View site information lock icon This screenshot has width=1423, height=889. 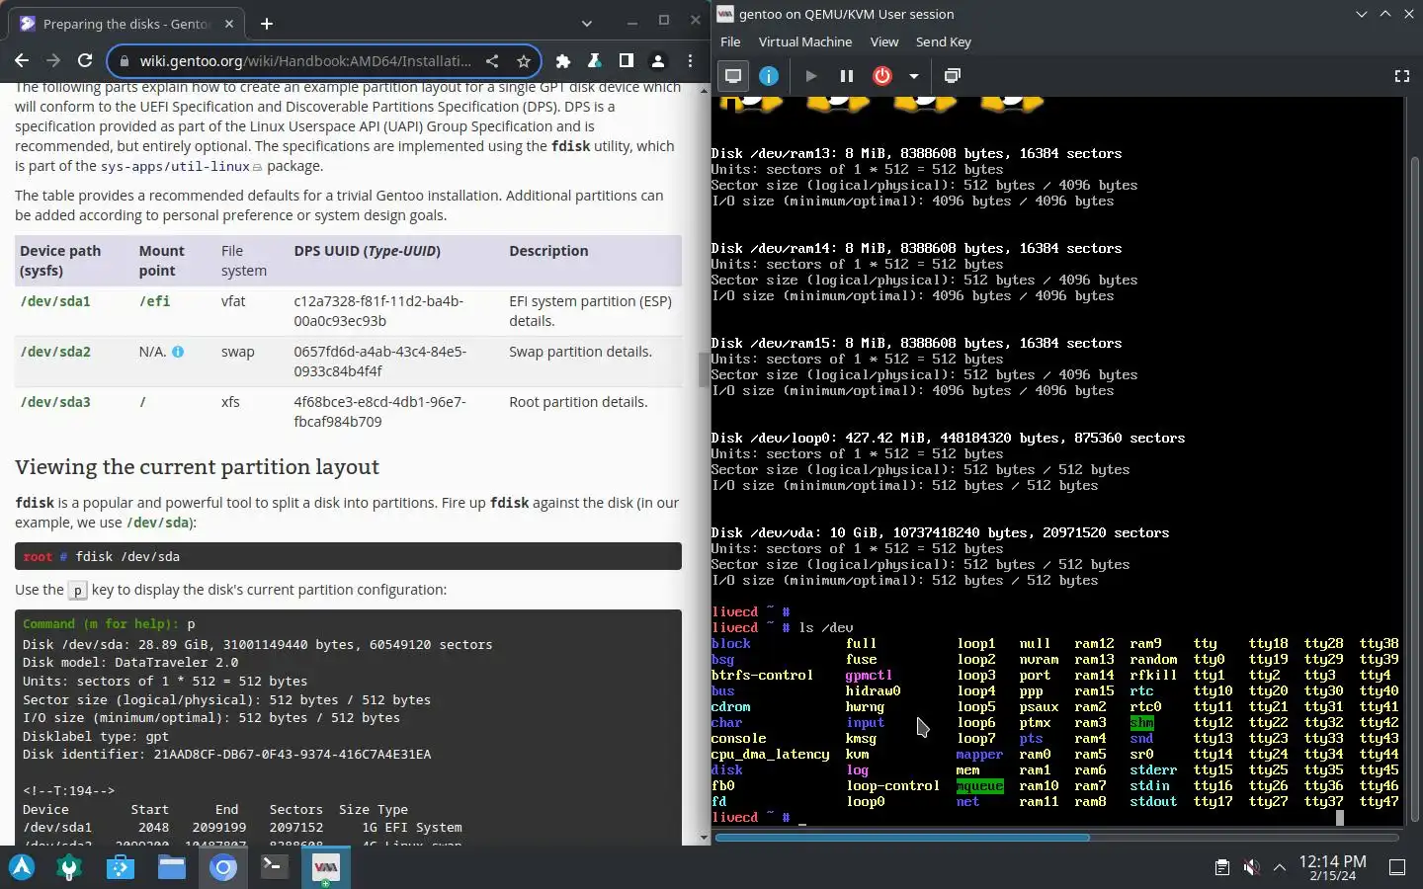click(125, 61)
